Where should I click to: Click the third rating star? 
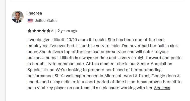tap(39, 31)
